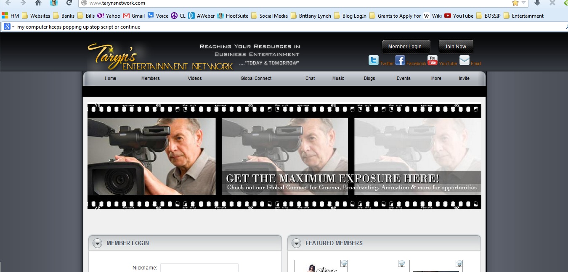The width and height of the screenshot is (568, 272).
Task: Open the Social Media bookmarks folder
Action: coord(269,16)
